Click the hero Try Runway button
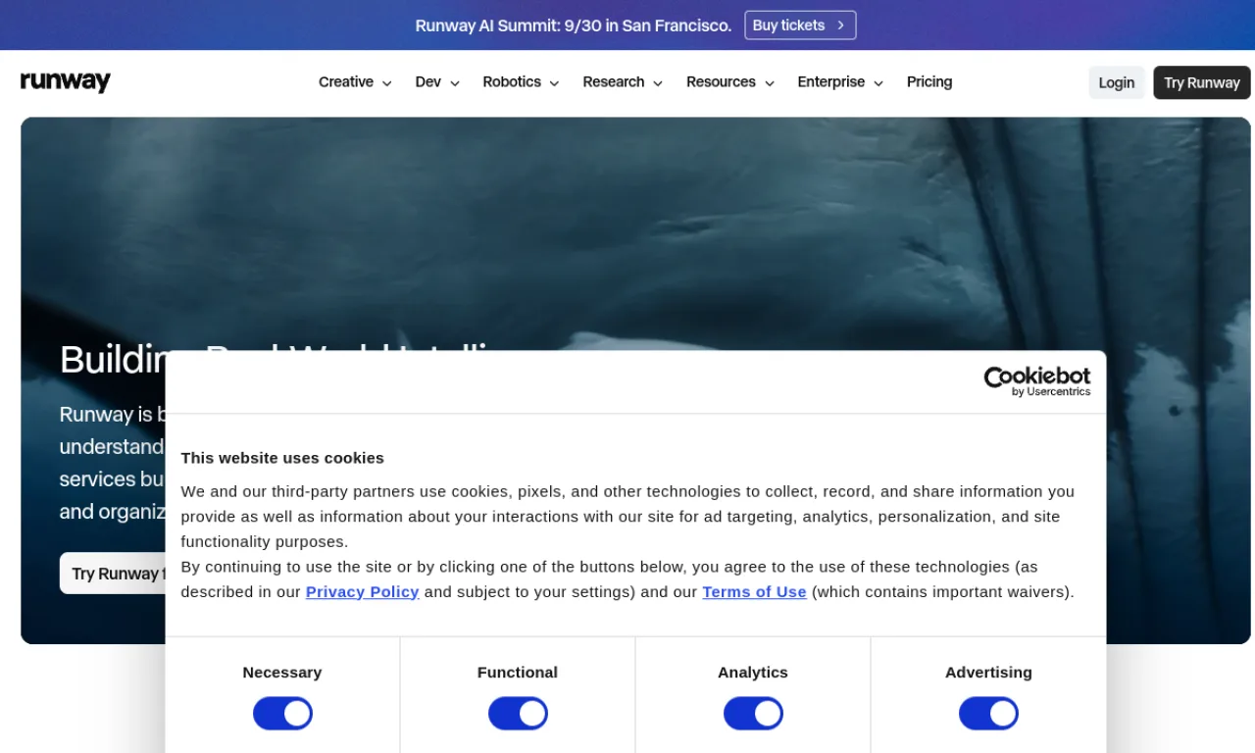1255x753 pixels. [x=113, y=574]
